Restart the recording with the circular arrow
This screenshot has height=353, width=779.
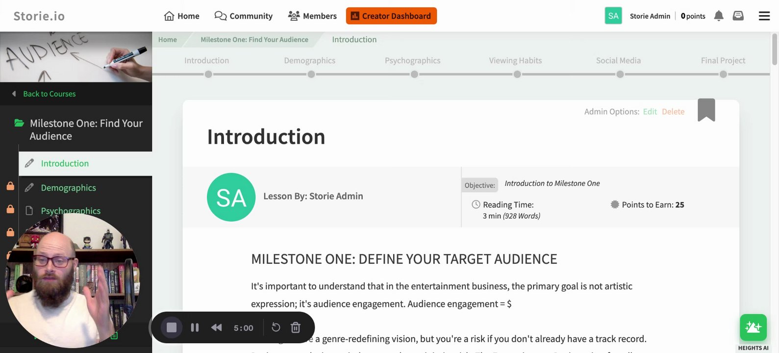click(276, 328)
